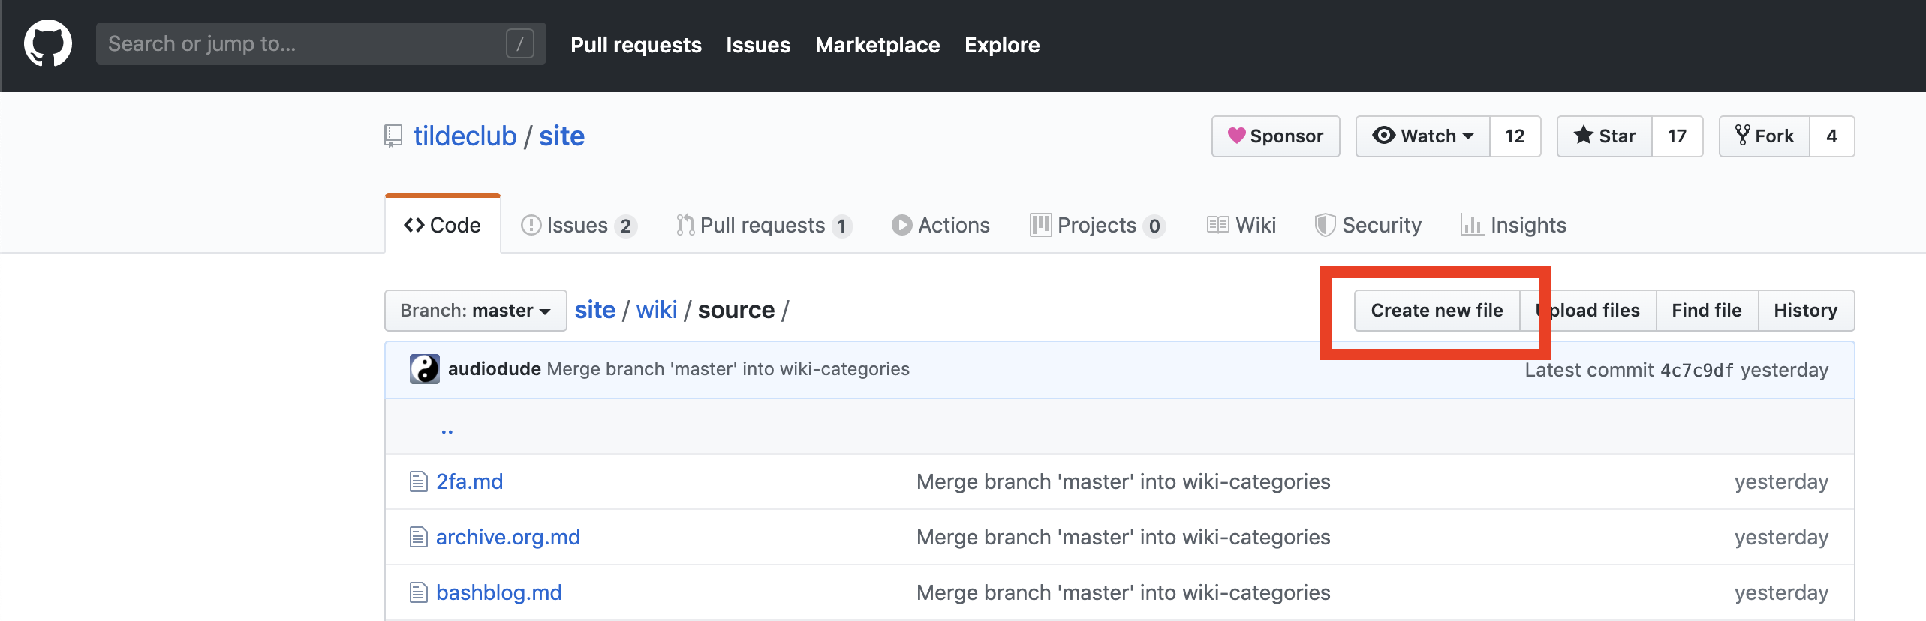Click the 'yesterday' timestamp in bashblog.md row
This screenshot has width=1926, height=621.
(1781, 592)
